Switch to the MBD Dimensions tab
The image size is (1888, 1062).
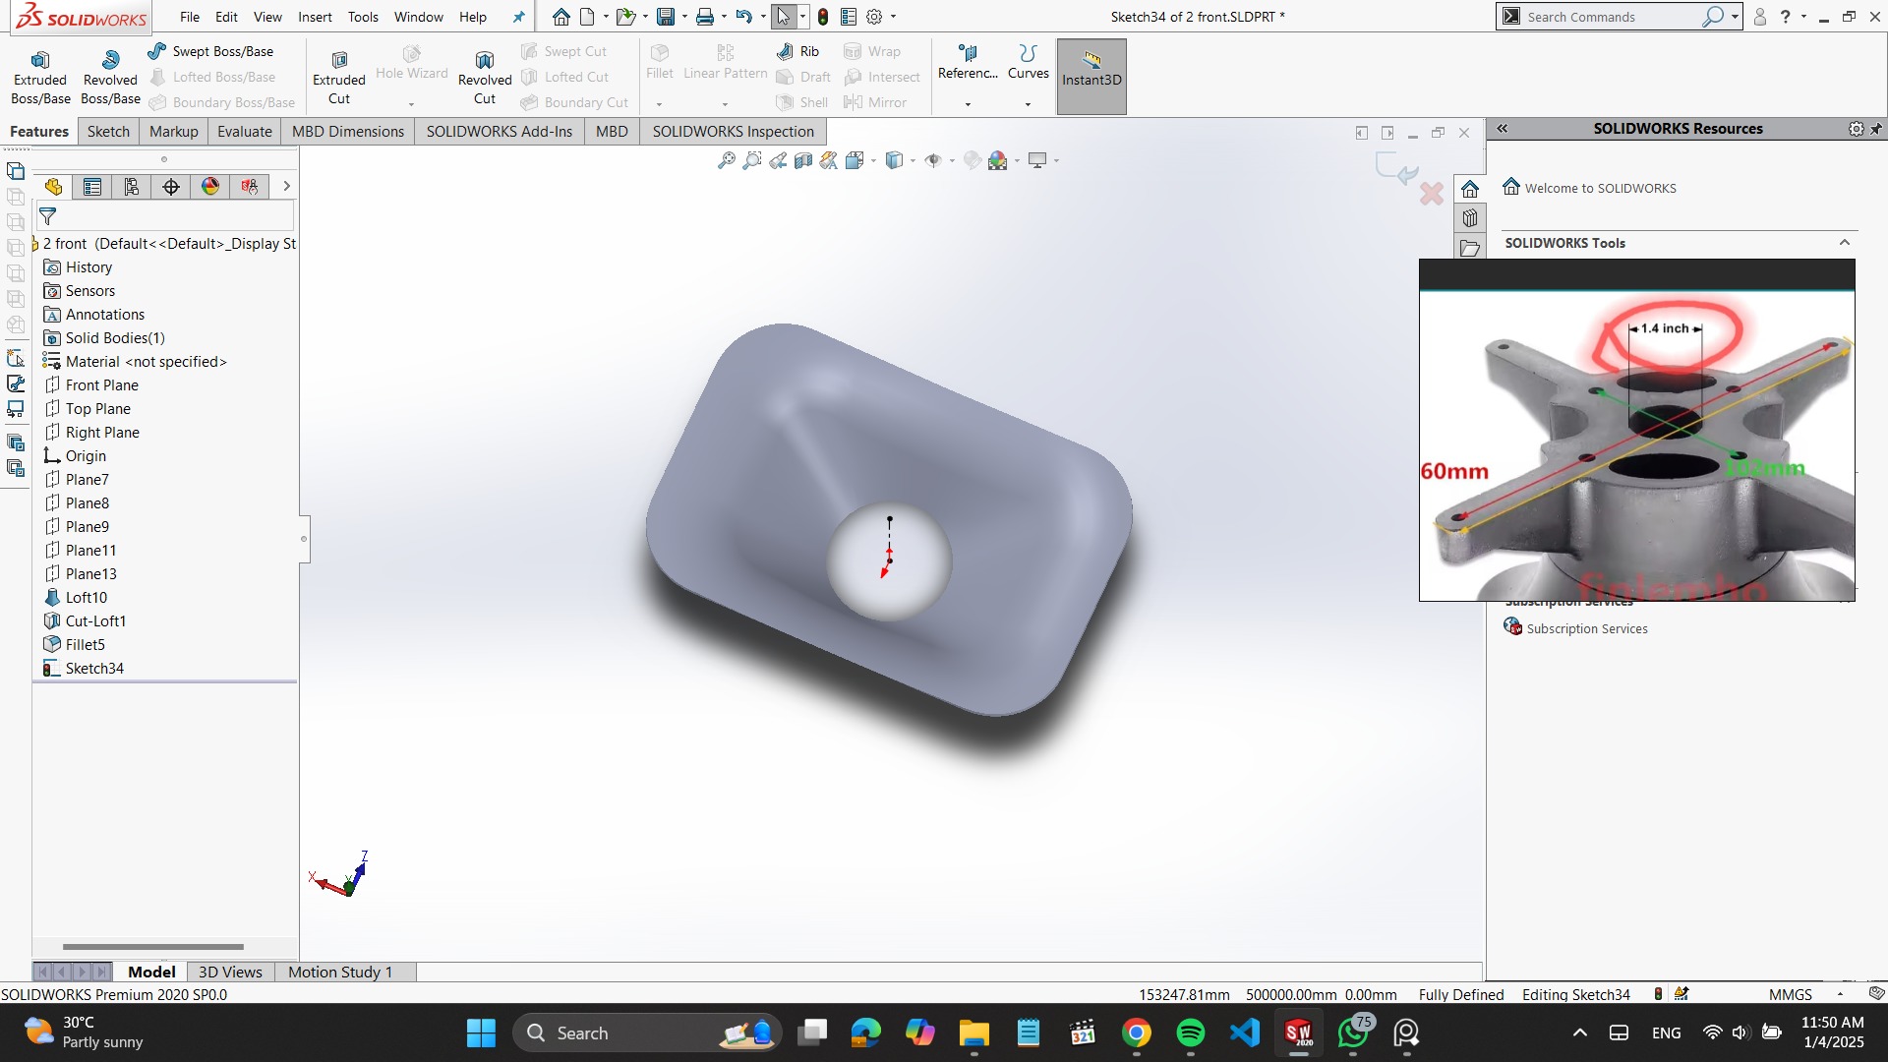coord(348,132)
